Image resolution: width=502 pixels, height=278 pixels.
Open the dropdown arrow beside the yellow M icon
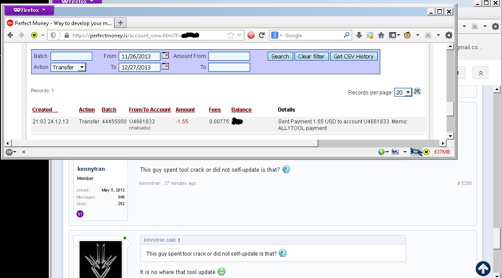coord(43,35)
